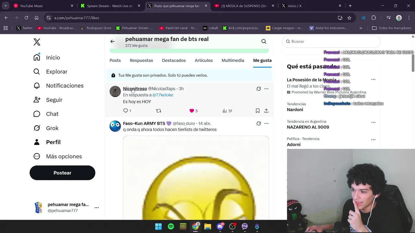The image size is (415, 233).
Task: Open Grok icon in sidebar
Action: [37, 128]
